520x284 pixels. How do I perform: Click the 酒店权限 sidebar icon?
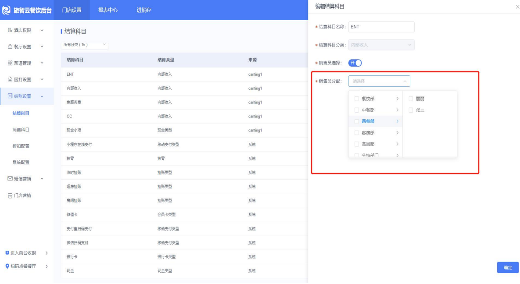point(10,30)
